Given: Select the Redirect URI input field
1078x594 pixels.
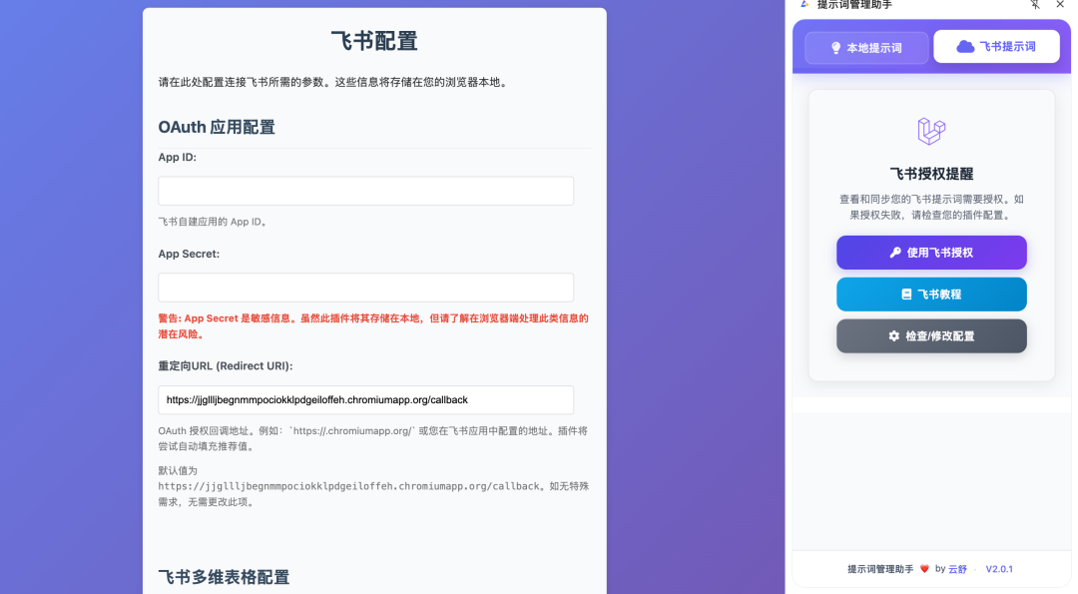Looking at the screenshot, I should pos(365,399).
